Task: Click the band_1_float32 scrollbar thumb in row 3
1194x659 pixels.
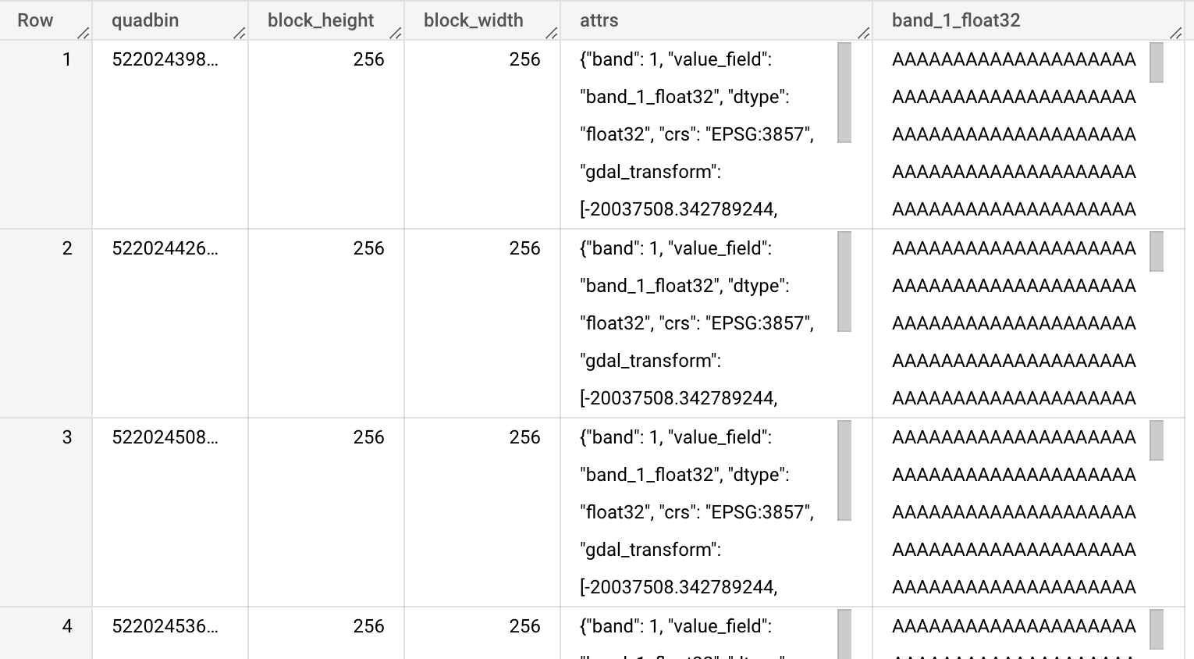Action: coord(1157,440)
